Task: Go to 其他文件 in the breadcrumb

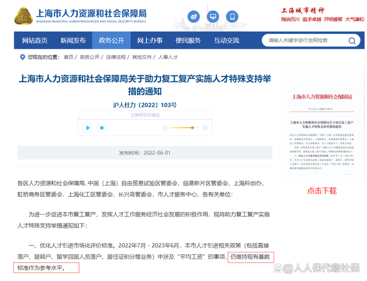Action: click(142, 57)
